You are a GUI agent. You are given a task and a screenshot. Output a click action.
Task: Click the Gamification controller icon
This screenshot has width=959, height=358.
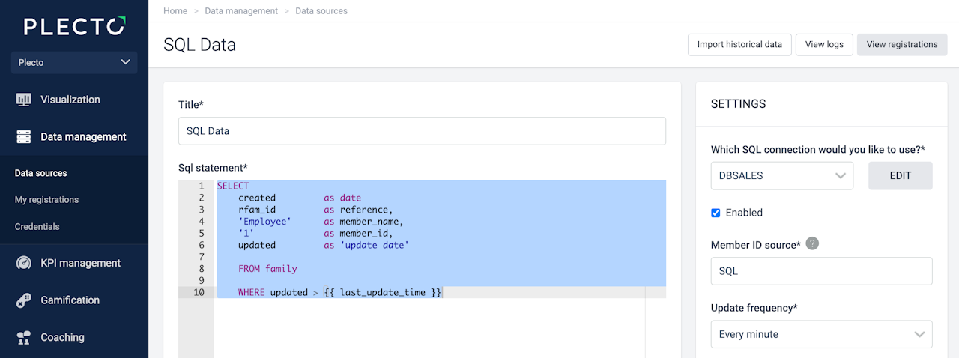(x=24, y=300)
